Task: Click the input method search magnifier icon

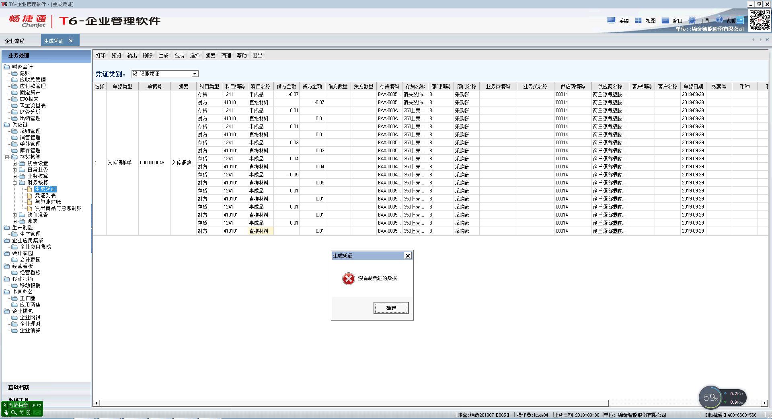Action: pos(14,412)
